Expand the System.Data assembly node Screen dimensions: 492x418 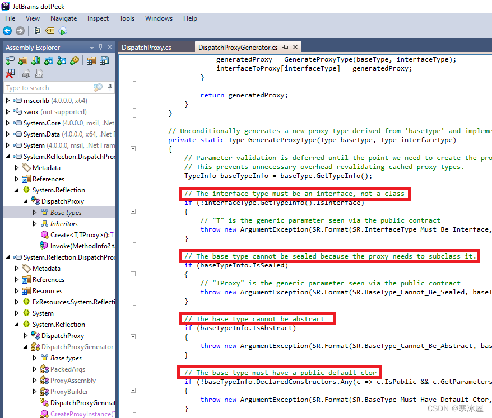click(8, 134)
